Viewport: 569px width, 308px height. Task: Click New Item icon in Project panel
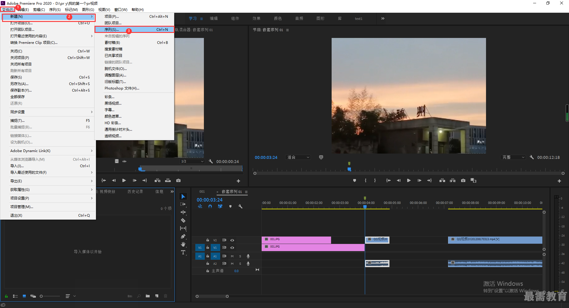click(x=156, y=296)
